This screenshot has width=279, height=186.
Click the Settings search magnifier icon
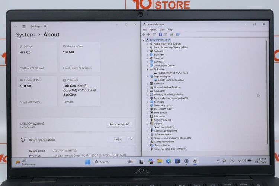[x=45, y=26]
